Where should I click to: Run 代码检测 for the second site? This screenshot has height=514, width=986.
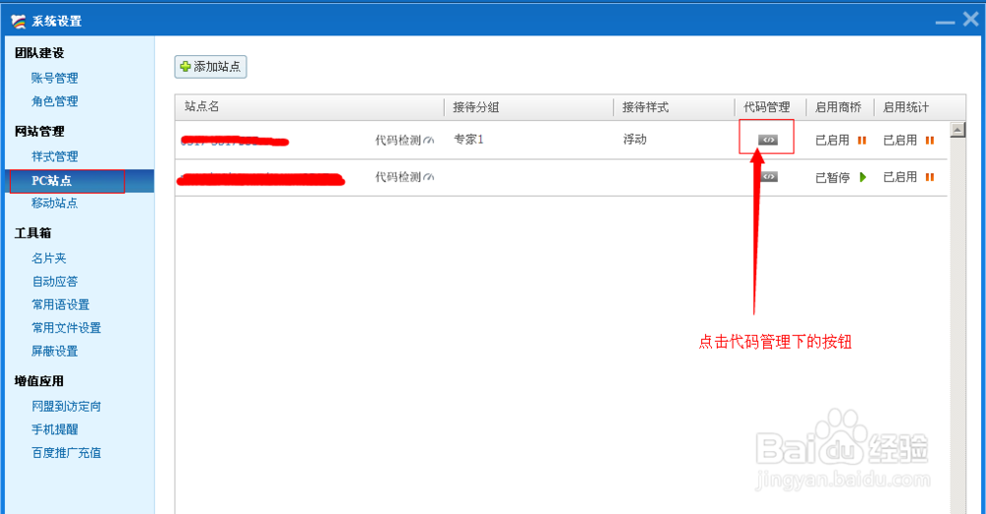(404, 177)
